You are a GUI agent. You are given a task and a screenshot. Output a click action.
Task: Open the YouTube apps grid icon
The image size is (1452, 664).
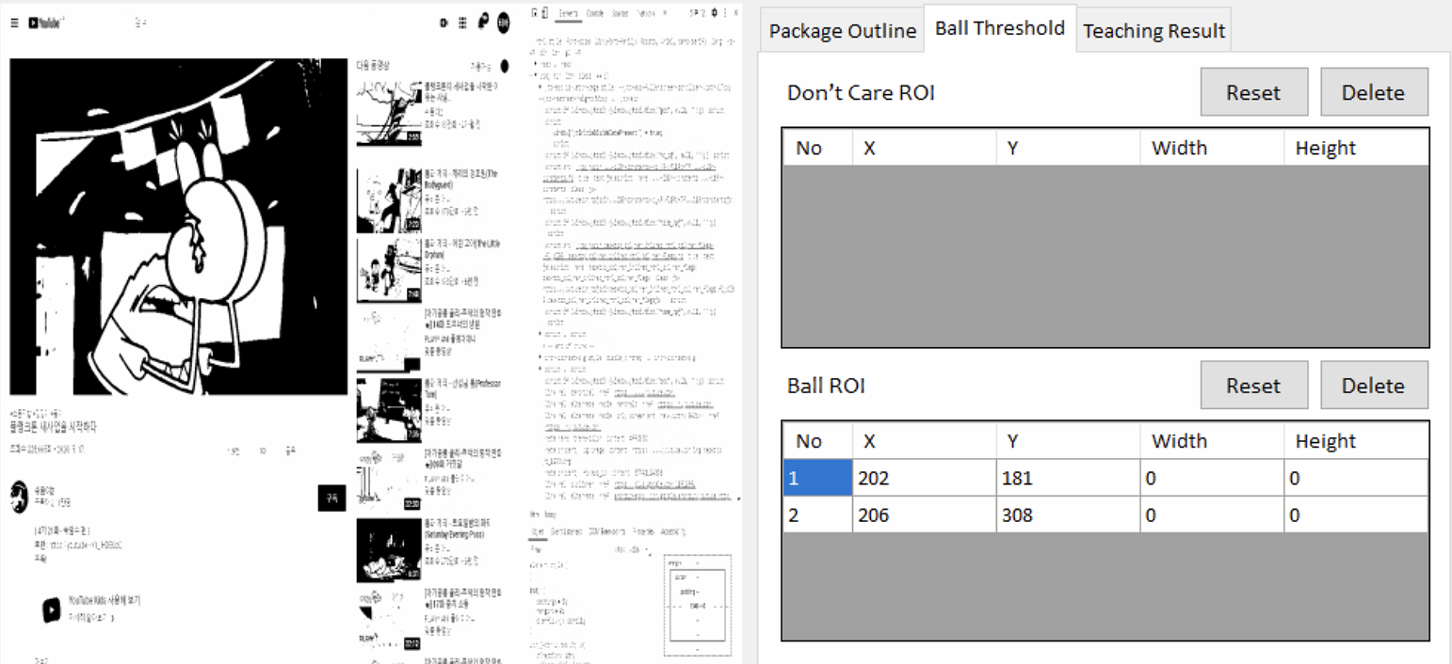coord(462,23)
